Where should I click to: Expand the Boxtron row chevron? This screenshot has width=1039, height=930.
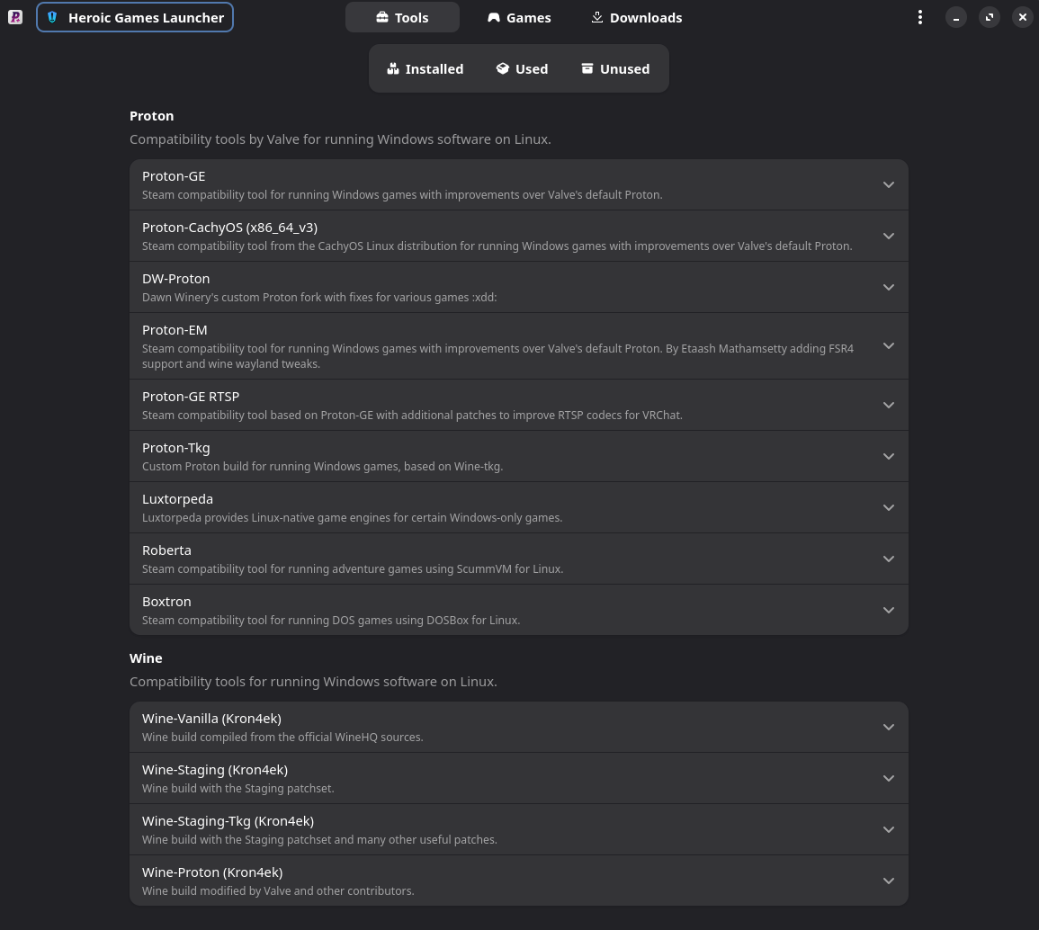pos(888,610)
